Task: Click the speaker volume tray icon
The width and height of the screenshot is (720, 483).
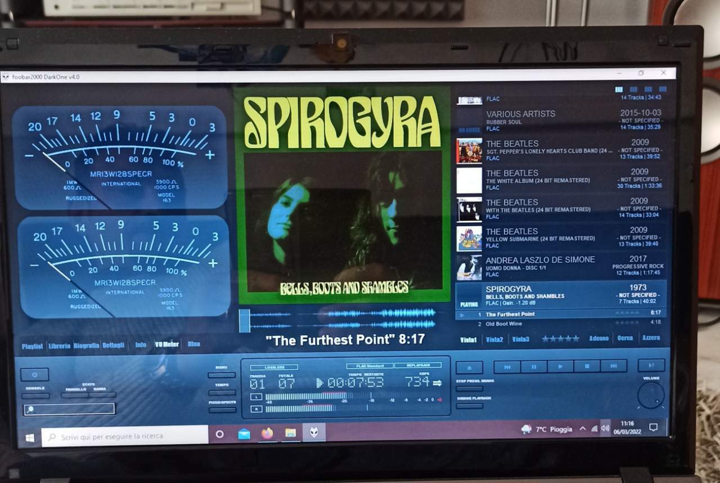Action: point(605,428)
